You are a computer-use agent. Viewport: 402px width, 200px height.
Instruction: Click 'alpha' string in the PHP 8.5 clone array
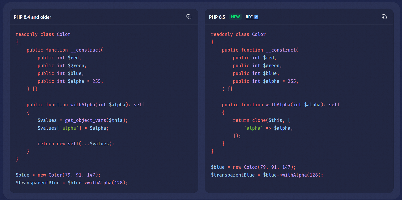pyautogui.click(x=253, y=128)
